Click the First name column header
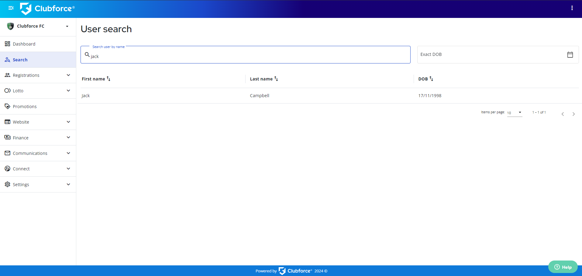The width and height of the screenshot is (582, 276). pyautogui.click(x=93, y=79)
